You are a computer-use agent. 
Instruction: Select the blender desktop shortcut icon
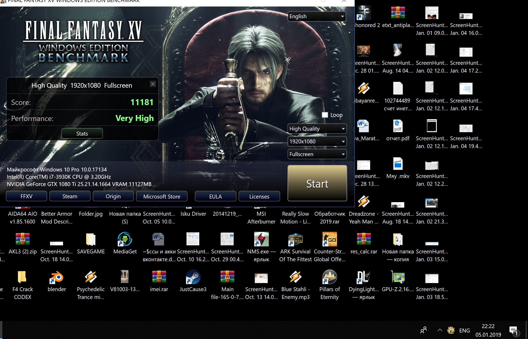click(x=57, y=277)
